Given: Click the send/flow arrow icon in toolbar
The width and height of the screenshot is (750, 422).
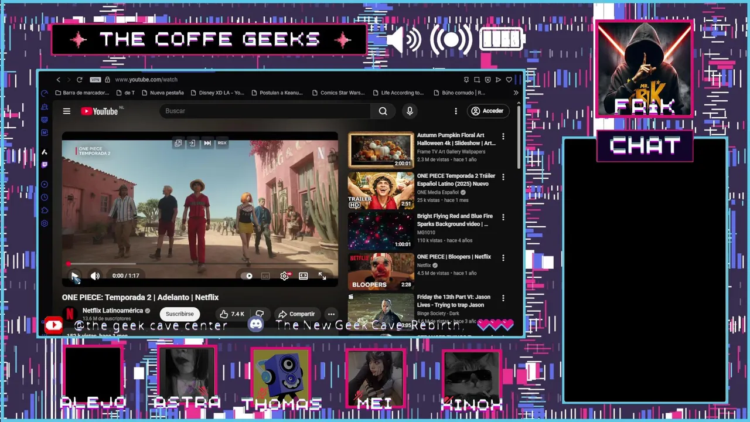Looking at the screenshot, I should click(x=498, y=80).
